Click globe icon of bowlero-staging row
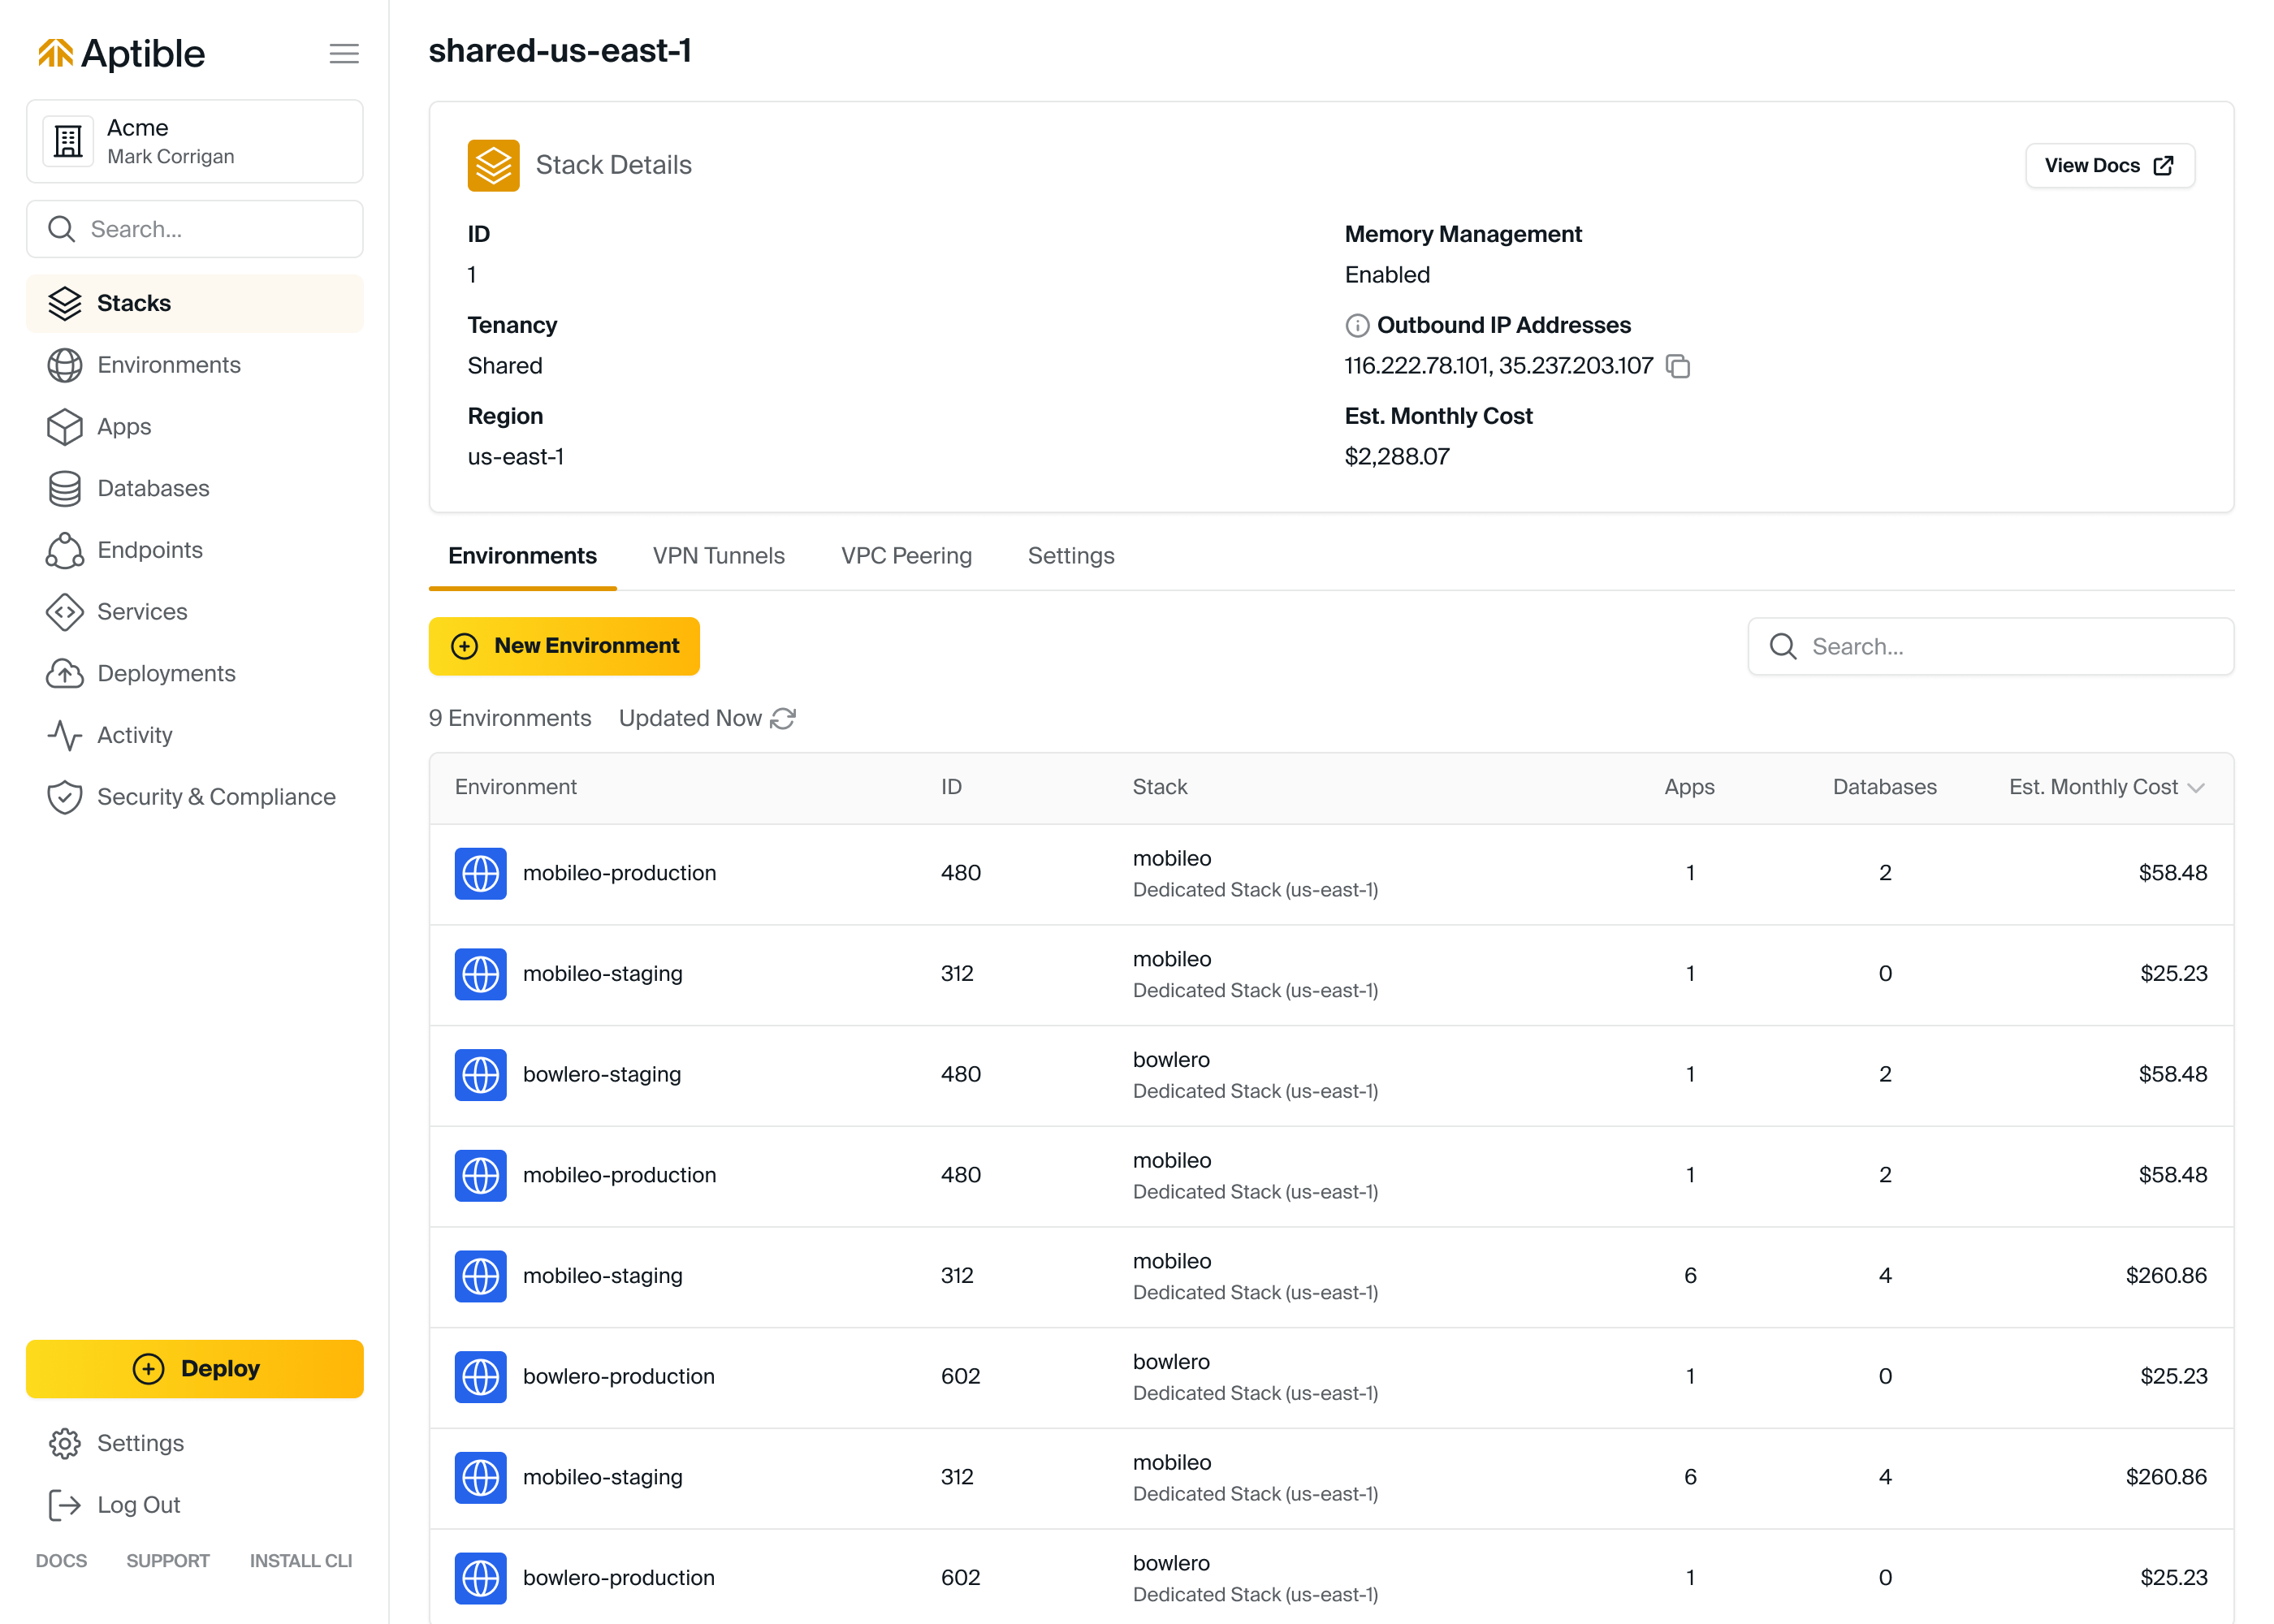The image size is (2274, 1624). (481, 1074)
